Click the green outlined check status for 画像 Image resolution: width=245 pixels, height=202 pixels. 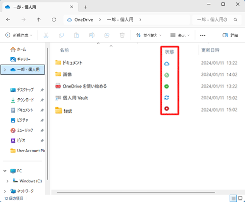click(167, 75)
